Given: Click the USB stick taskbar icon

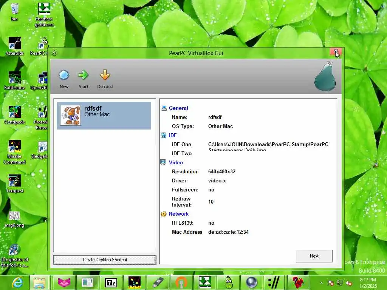Looking at the screenshot, I should click(x=158, y=282).
